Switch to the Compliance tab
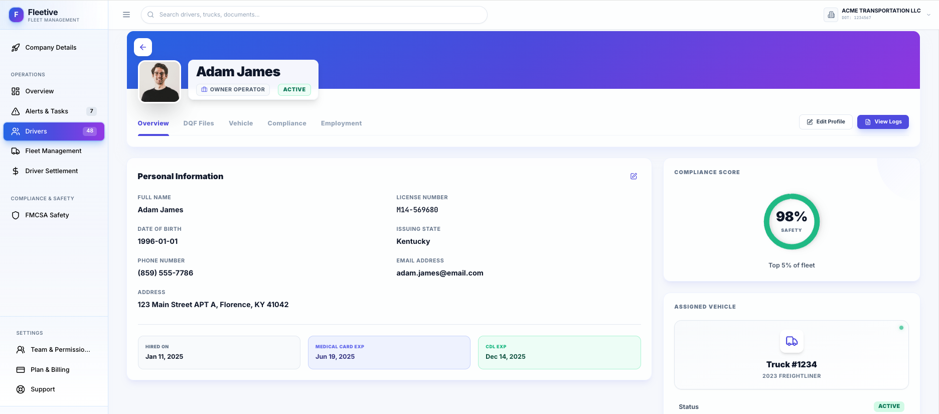 click(x=287, y=123)
